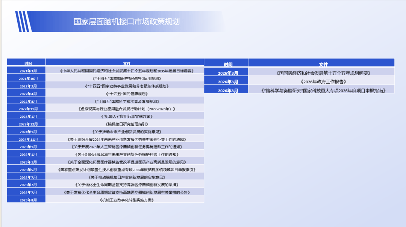Click the 全面深化药品医疗器械监管改革 opinion cell
The width and height of the screenshot is (406, 227).
[125, 162]
